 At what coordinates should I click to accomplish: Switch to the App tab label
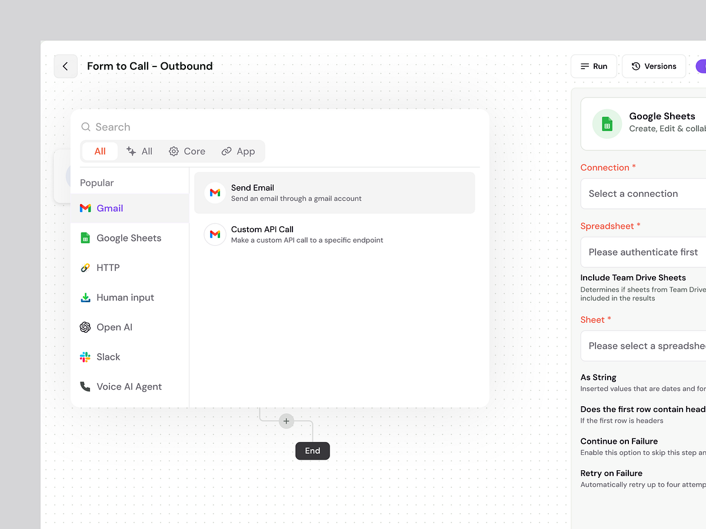[246, 151]
